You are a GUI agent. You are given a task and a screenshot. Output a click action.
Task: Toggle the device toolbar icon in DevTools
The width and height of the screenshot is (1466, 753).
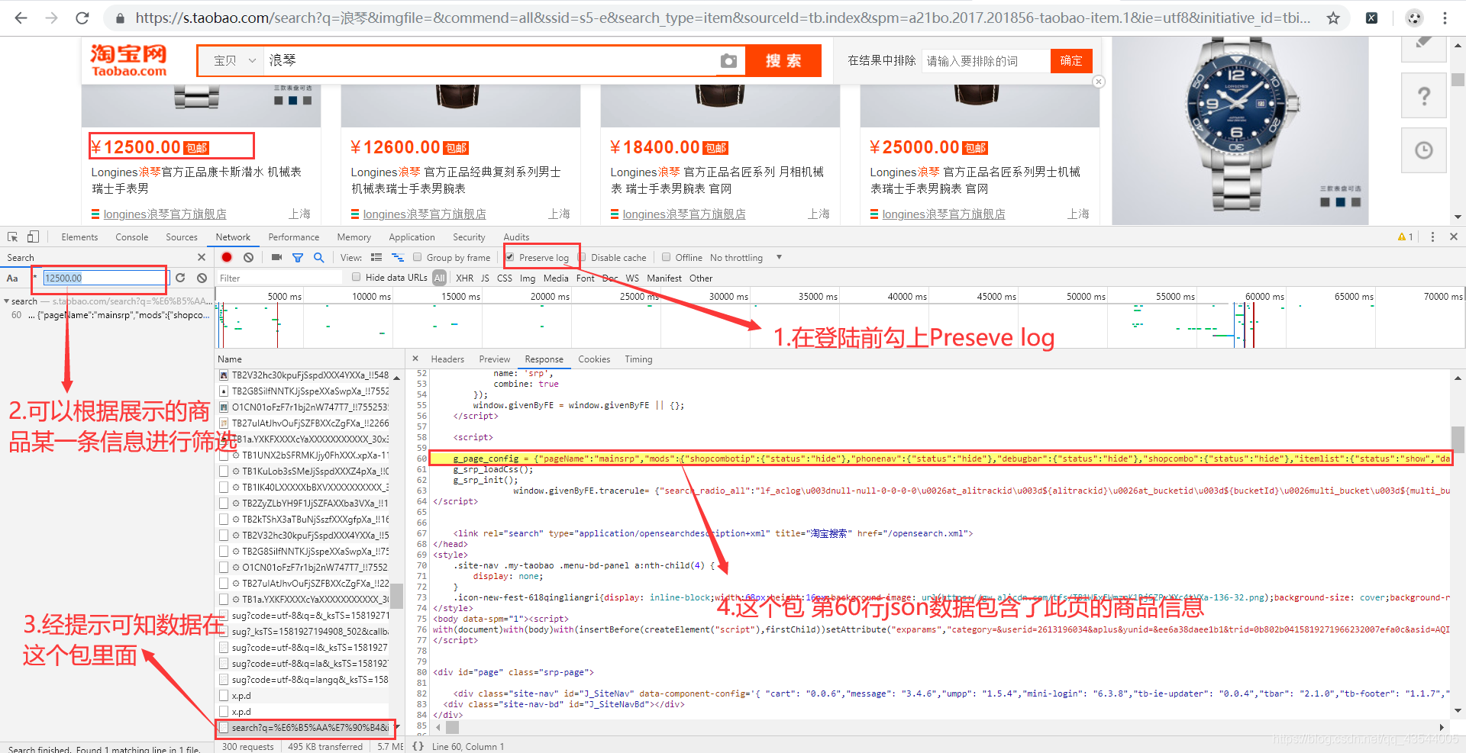33,237
